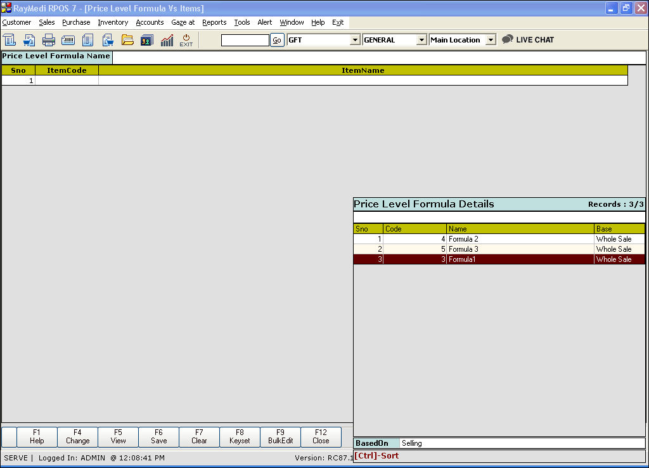
Task: Click the Exit menu item
Action: click(x=338, y=22)
